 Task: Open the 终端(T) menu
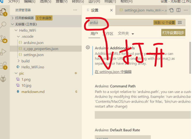[110, 2]
